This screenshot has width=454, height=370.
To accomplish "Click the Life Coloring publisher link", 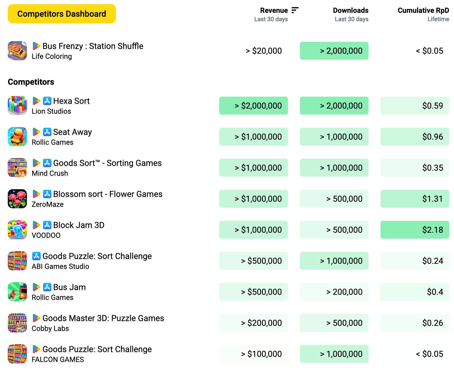I will click(52, 56).
